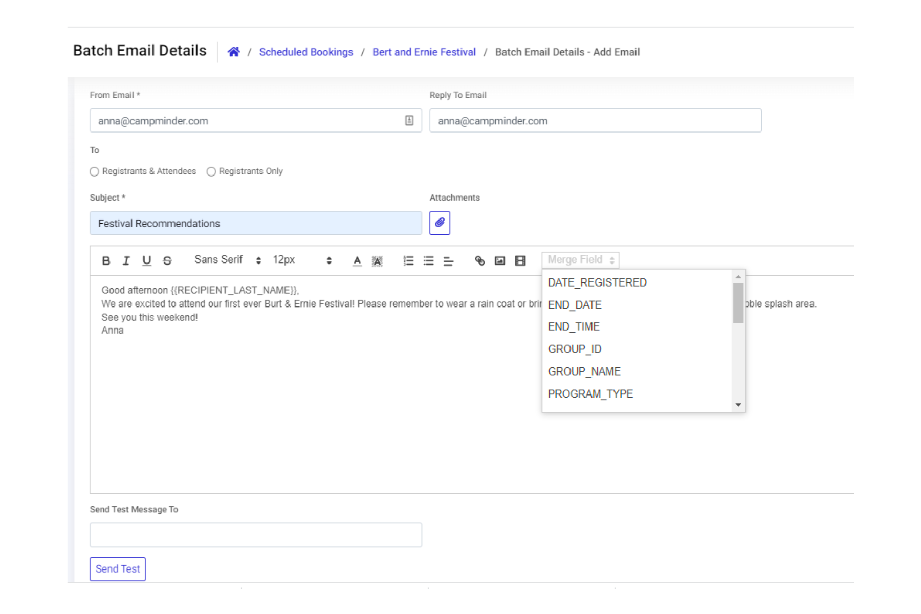Open the text color picker

(x=357, y=260)
